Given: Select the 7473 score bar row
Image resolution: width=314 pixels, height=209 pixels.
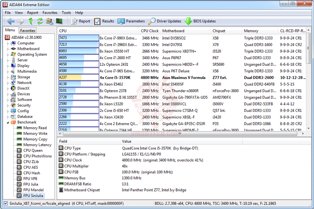Looking at the screenshot, I should [78, 38].
